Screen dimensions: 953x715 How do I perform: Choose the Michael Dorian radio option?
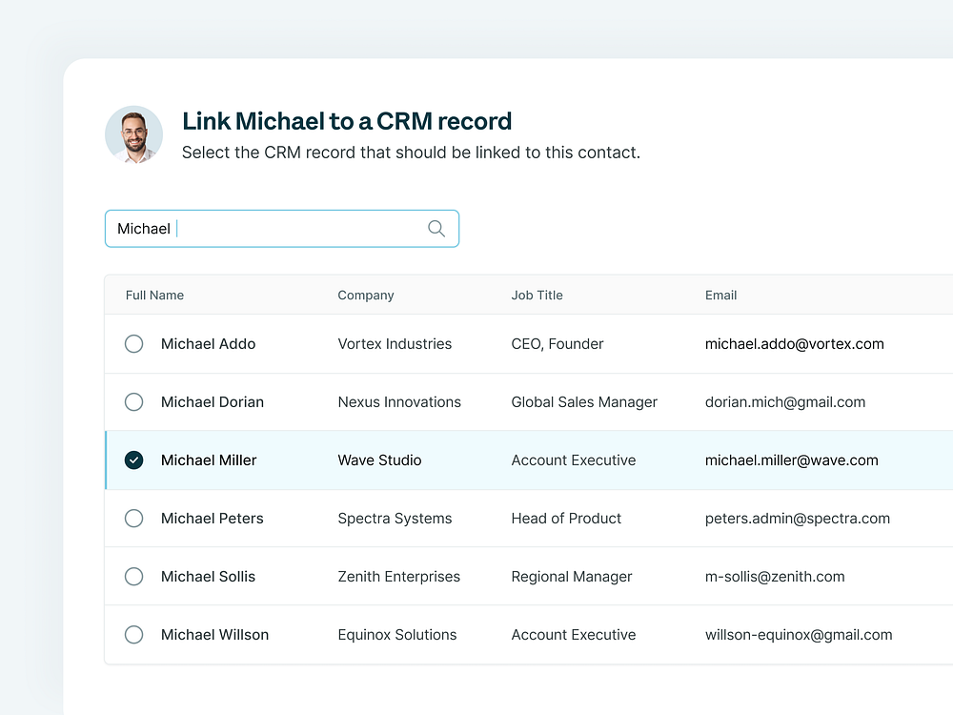coord(134,402)
